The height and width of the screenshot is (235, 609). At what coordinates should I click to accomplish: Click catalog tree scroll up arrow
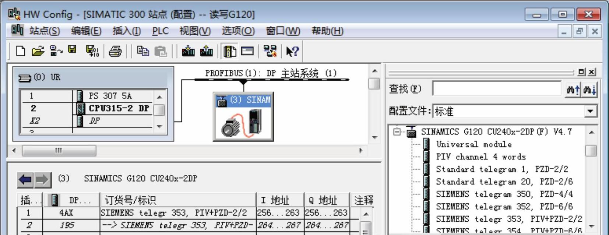(x=591, y=132)
